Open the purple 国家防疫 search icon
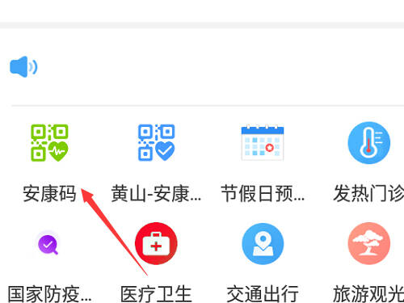This screenshot has height=303, width=404. coord(48,244)
